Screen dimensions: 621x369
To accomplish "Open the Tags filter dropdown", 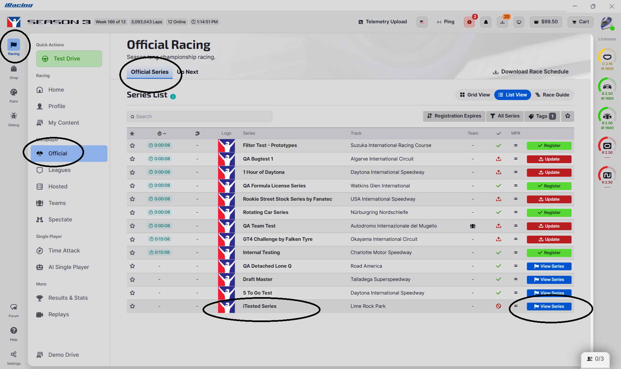I will (x=542, y=116).
